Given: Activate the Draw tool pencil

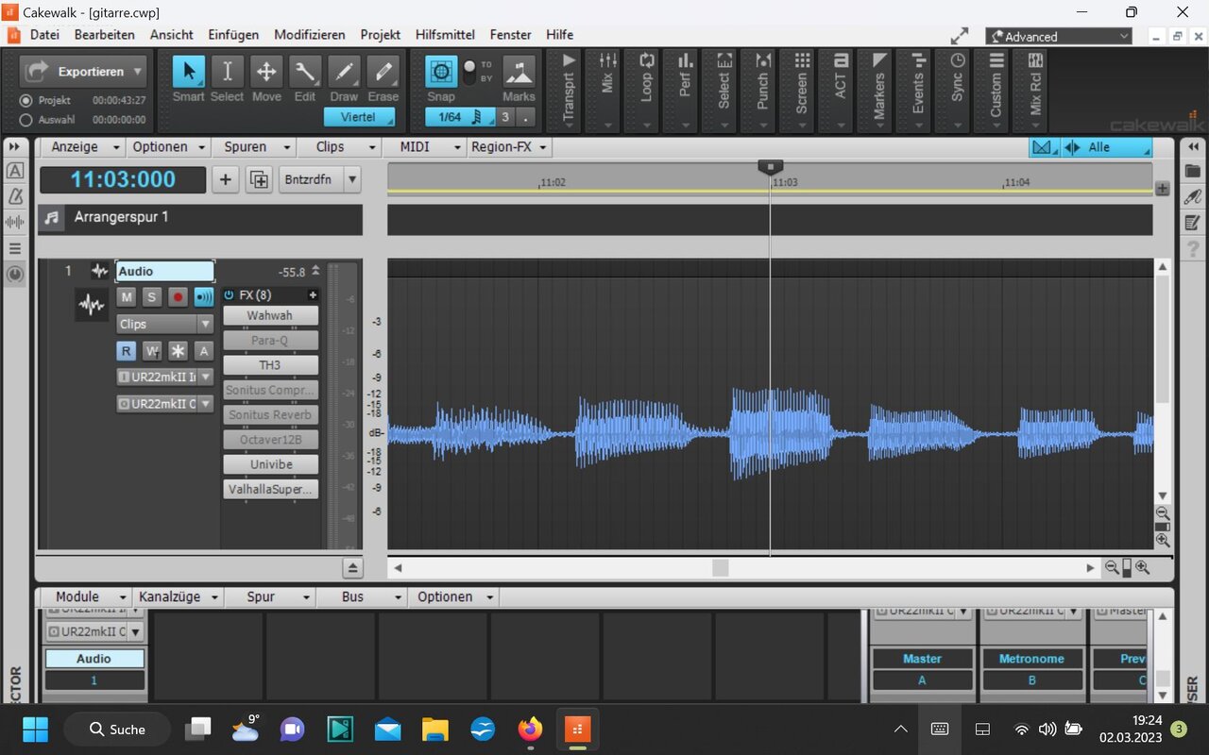Looking at the screenshot, I should click(x=344, y=72).
